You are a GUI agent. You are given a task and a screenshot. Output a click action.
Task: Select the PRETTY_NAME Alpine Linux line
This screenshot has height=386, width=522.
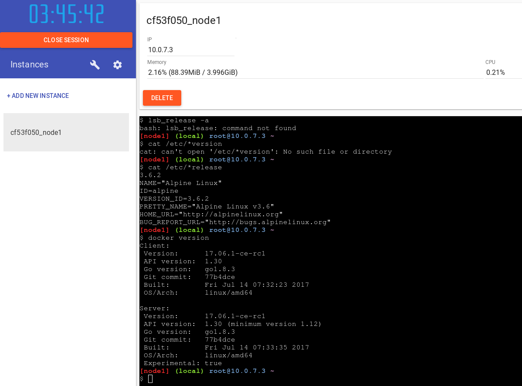(207, 206)
